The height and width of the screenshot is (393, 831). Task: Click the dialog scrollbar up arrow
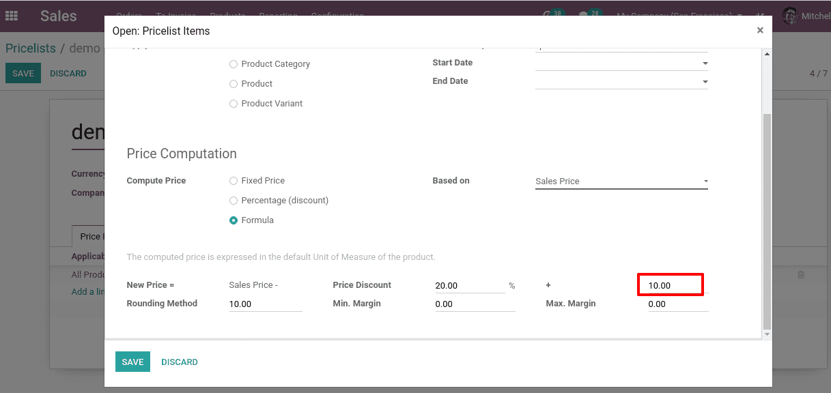coord(766,54)
